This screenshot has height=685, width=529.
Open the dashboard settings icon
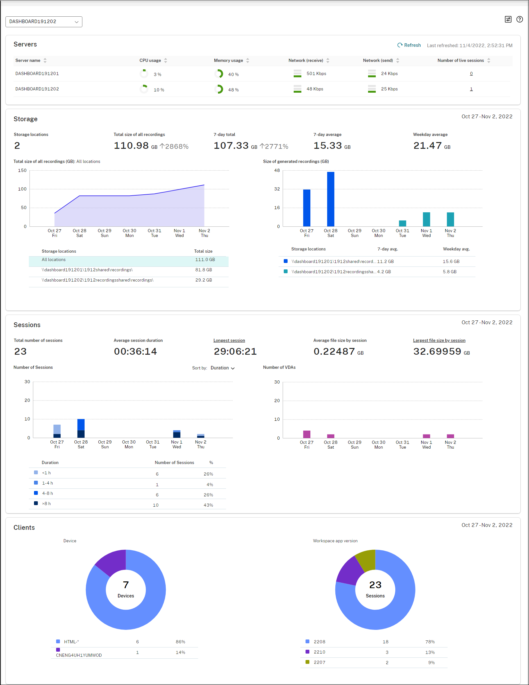pyautogui.click(x=508, y=19)
